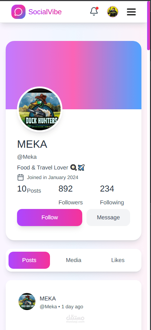Send a Message to MEKA
The width and height of the screenshot is (151, 330).
point(108,218)
